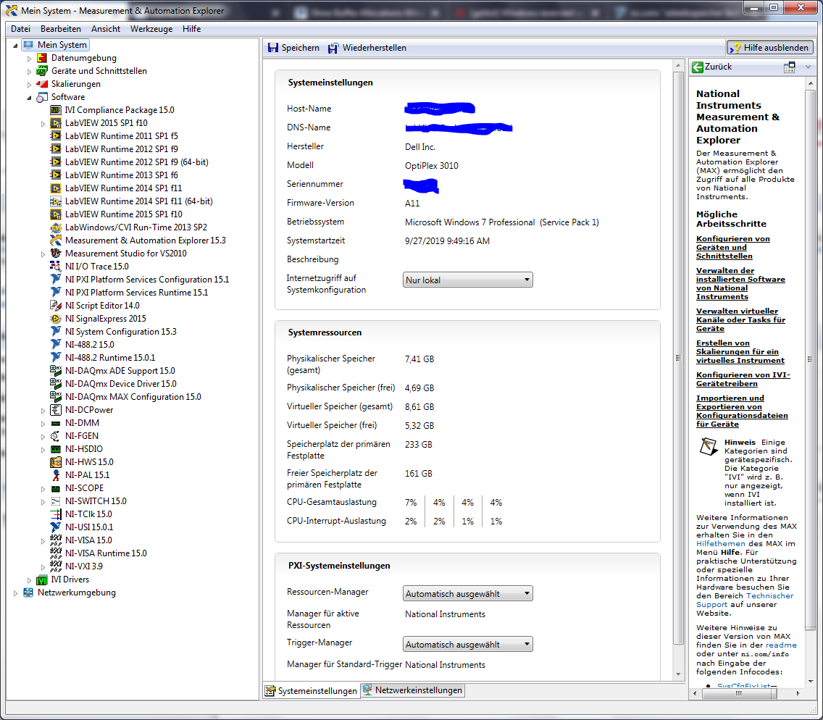Expand the NI-VXI 3.9 node
823x720 pixels.
(x=43, y=566)
